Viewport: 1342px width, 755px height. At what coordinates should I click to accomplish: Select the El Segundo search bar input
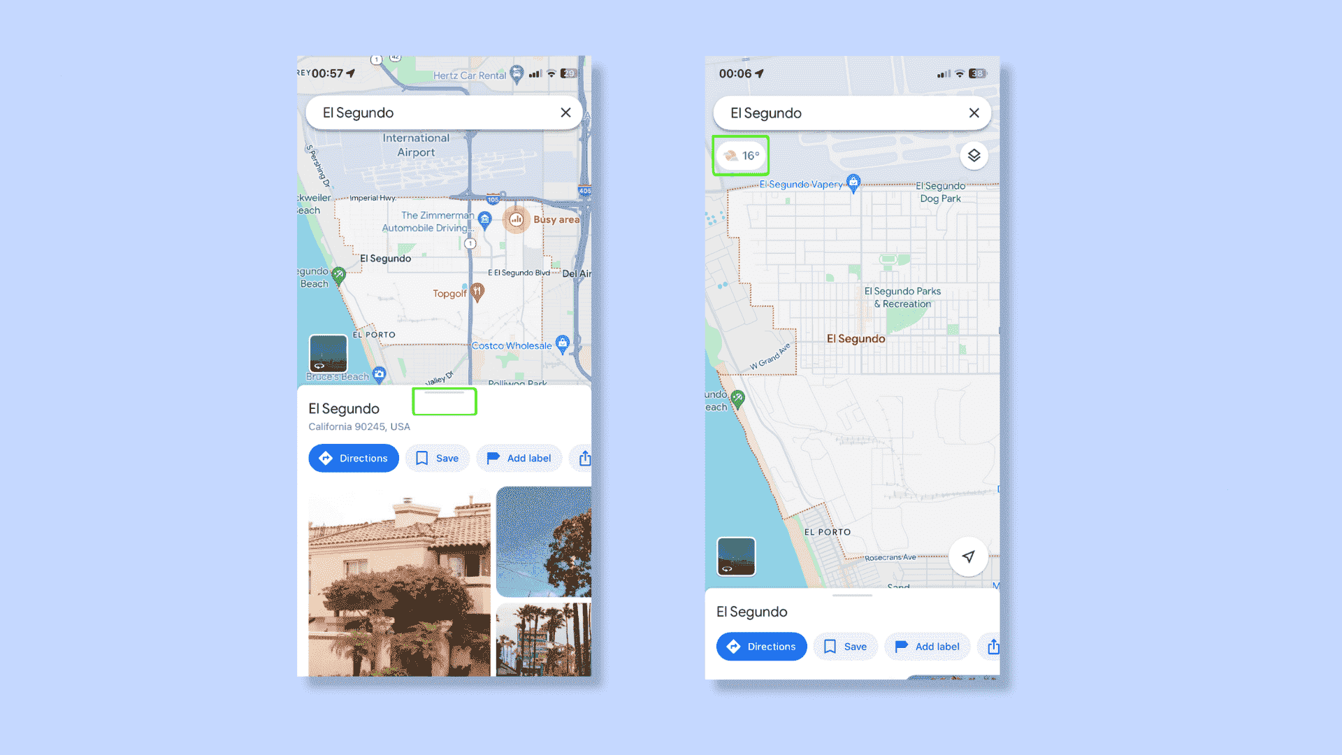click(442, 113)
